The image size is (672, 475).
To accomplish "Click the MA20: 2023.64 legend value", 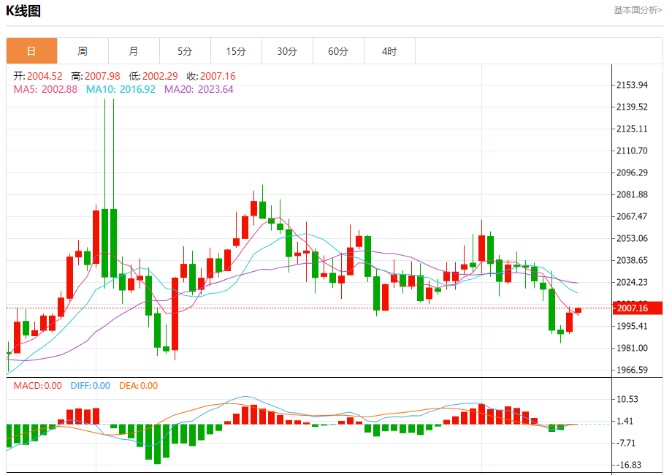I will click(x=199, y=89).
